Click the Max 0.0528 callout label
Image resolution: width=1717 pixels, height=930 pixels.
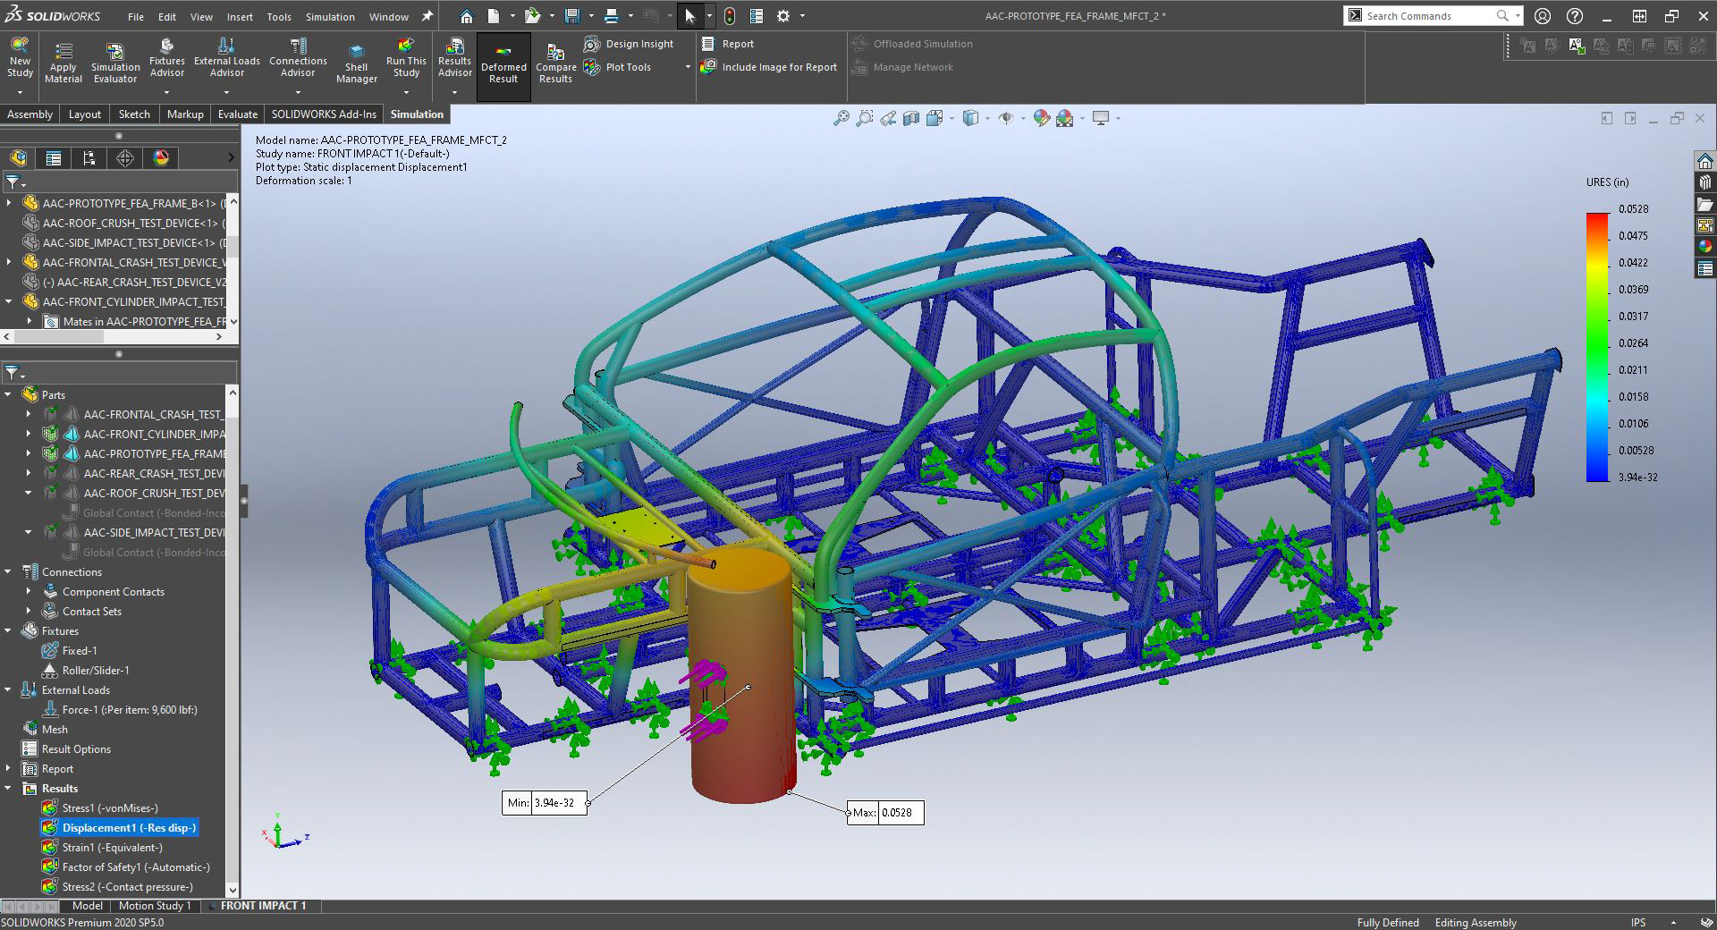pos(885,813)
